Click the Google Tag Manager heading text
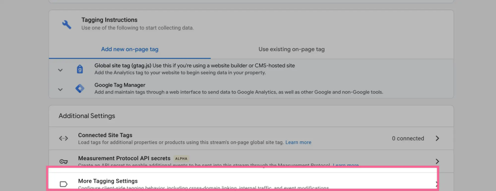This screenshot has width=496, height=191. [120, 85]
